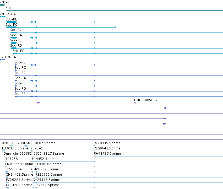Screen dimensions: 223x189
Task: Open the Sdc-RC transcript label
Action: 16,30
